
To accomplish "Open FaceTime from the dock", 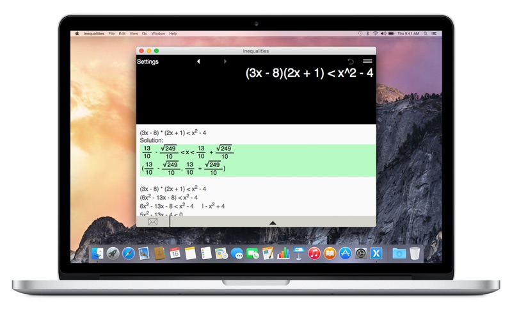I will tap(252, 253).
